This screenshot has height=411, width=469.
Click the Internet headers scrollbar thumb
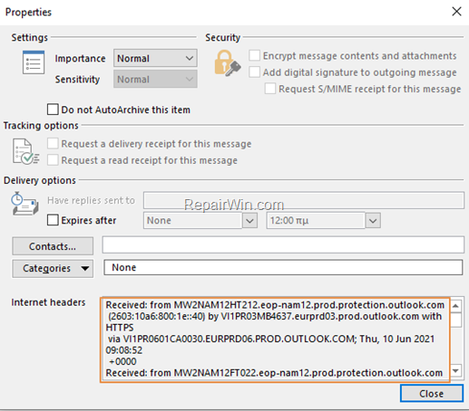[455, 320]
